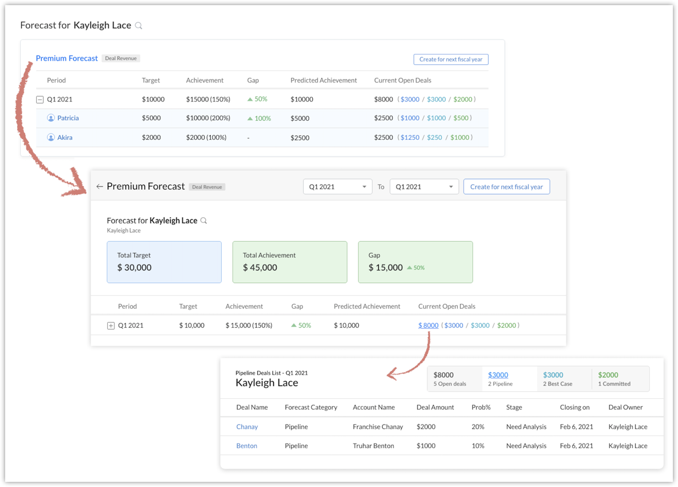Open Patricia's forecast link
The image size is (678, 487).
(68, 118)
